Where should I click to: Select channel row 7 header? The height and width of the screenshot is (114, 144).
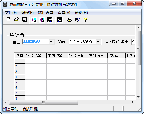(x=20, y=93)
